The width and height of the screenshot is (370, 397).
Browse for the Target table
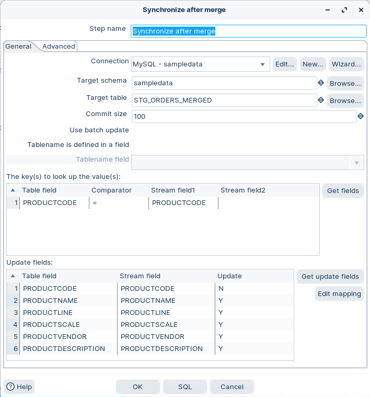pyautogui.click(x=345, y=100)
